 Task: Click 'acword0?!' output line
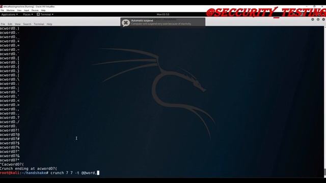[x=10, y=130]
